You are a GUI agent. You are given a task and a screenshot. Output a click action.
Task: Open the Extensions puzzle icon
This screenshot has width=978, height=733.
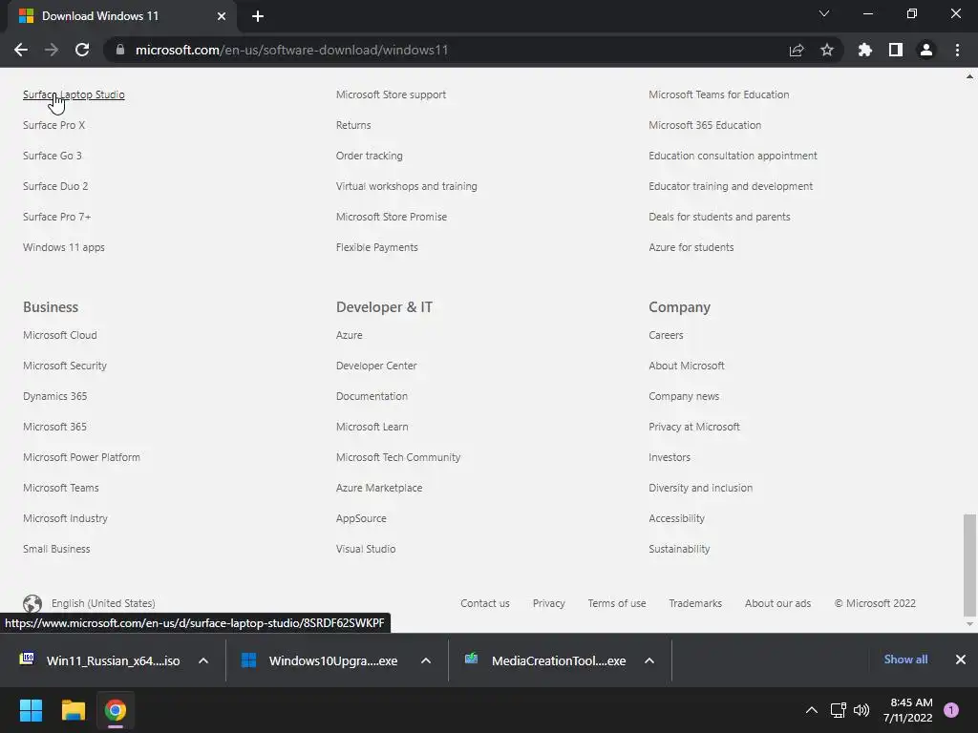pyautogui.click(x=865, y=50)
